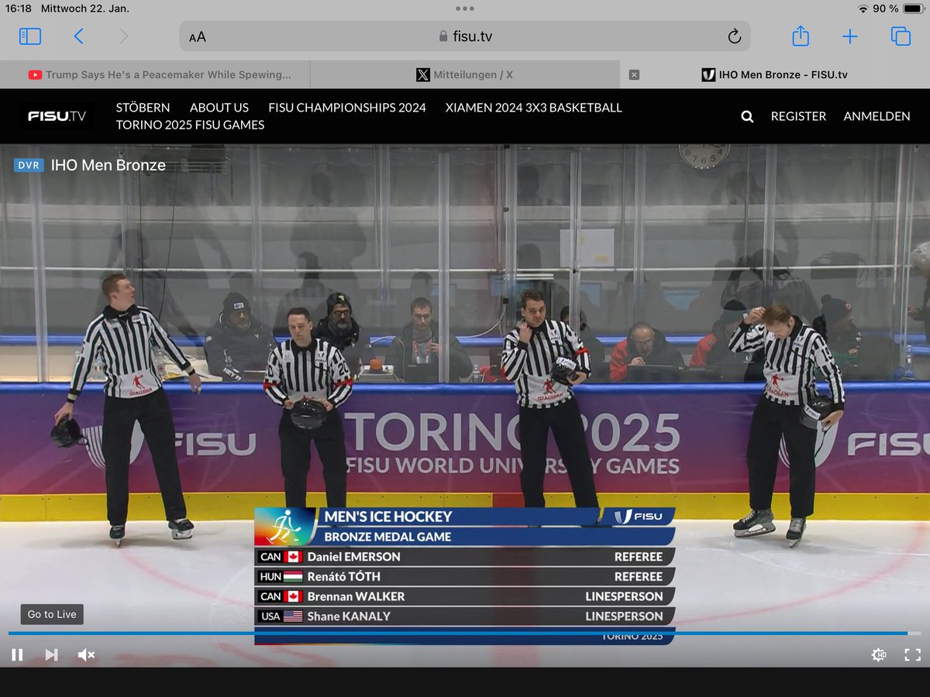Open the Safari sidebar panel
The image size is (930, 697).
(x=30, y=36)
